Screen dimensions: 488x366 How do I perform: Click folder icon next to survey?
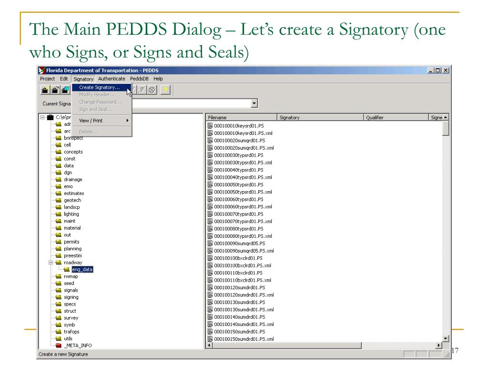(x=58, y=318)
